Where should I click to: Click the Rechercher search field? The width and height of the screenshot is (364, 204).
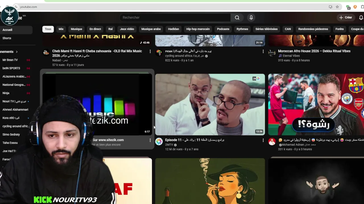tap(175, 18)
